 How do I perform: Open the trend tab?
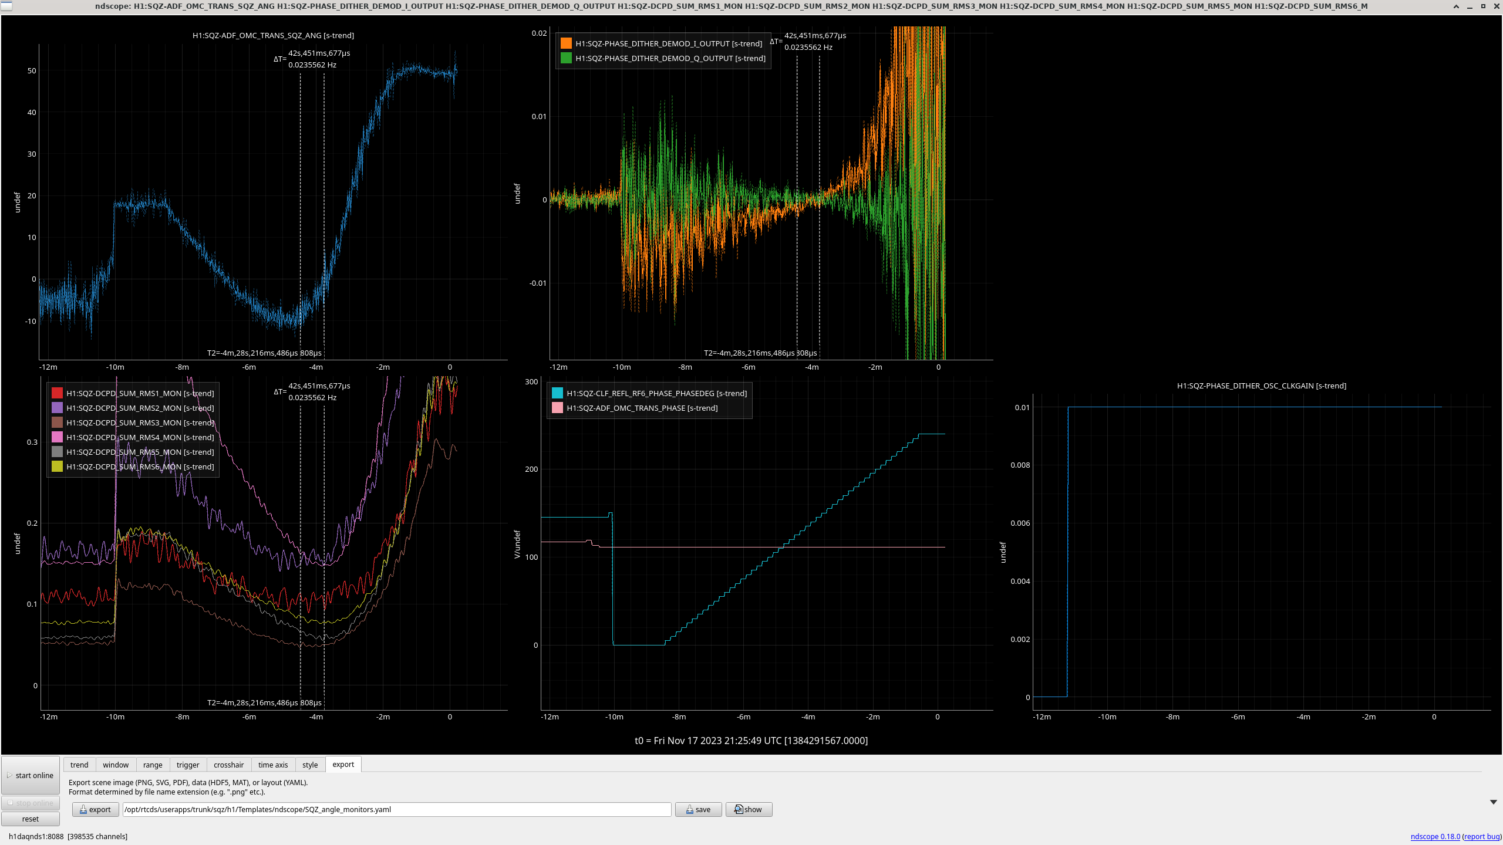click(79, 765)
